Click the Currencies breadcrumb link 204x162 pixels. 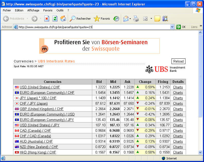click(24, 61)
